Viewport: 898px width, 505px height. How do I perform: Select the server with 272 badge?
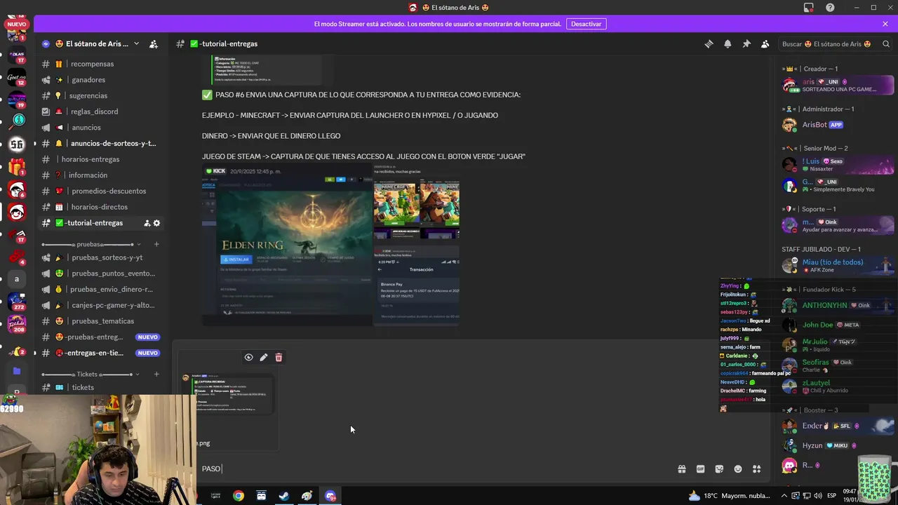pyautogui.click(x=17, y=302)
